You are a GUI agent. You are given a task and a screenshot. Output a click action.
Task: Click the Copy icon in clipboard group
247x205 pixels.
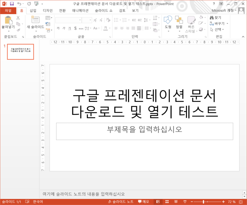[x=18, y=24]
